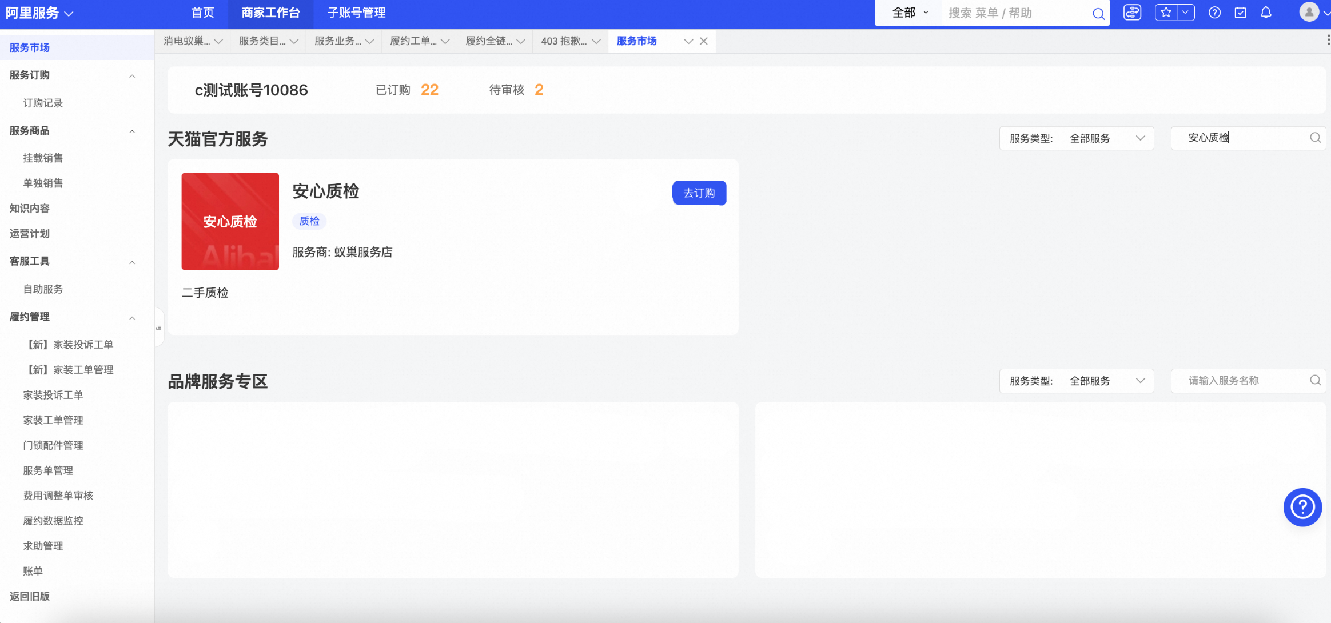Click the 质检 tag
1331x623 pixels.
tap(309, 221)
